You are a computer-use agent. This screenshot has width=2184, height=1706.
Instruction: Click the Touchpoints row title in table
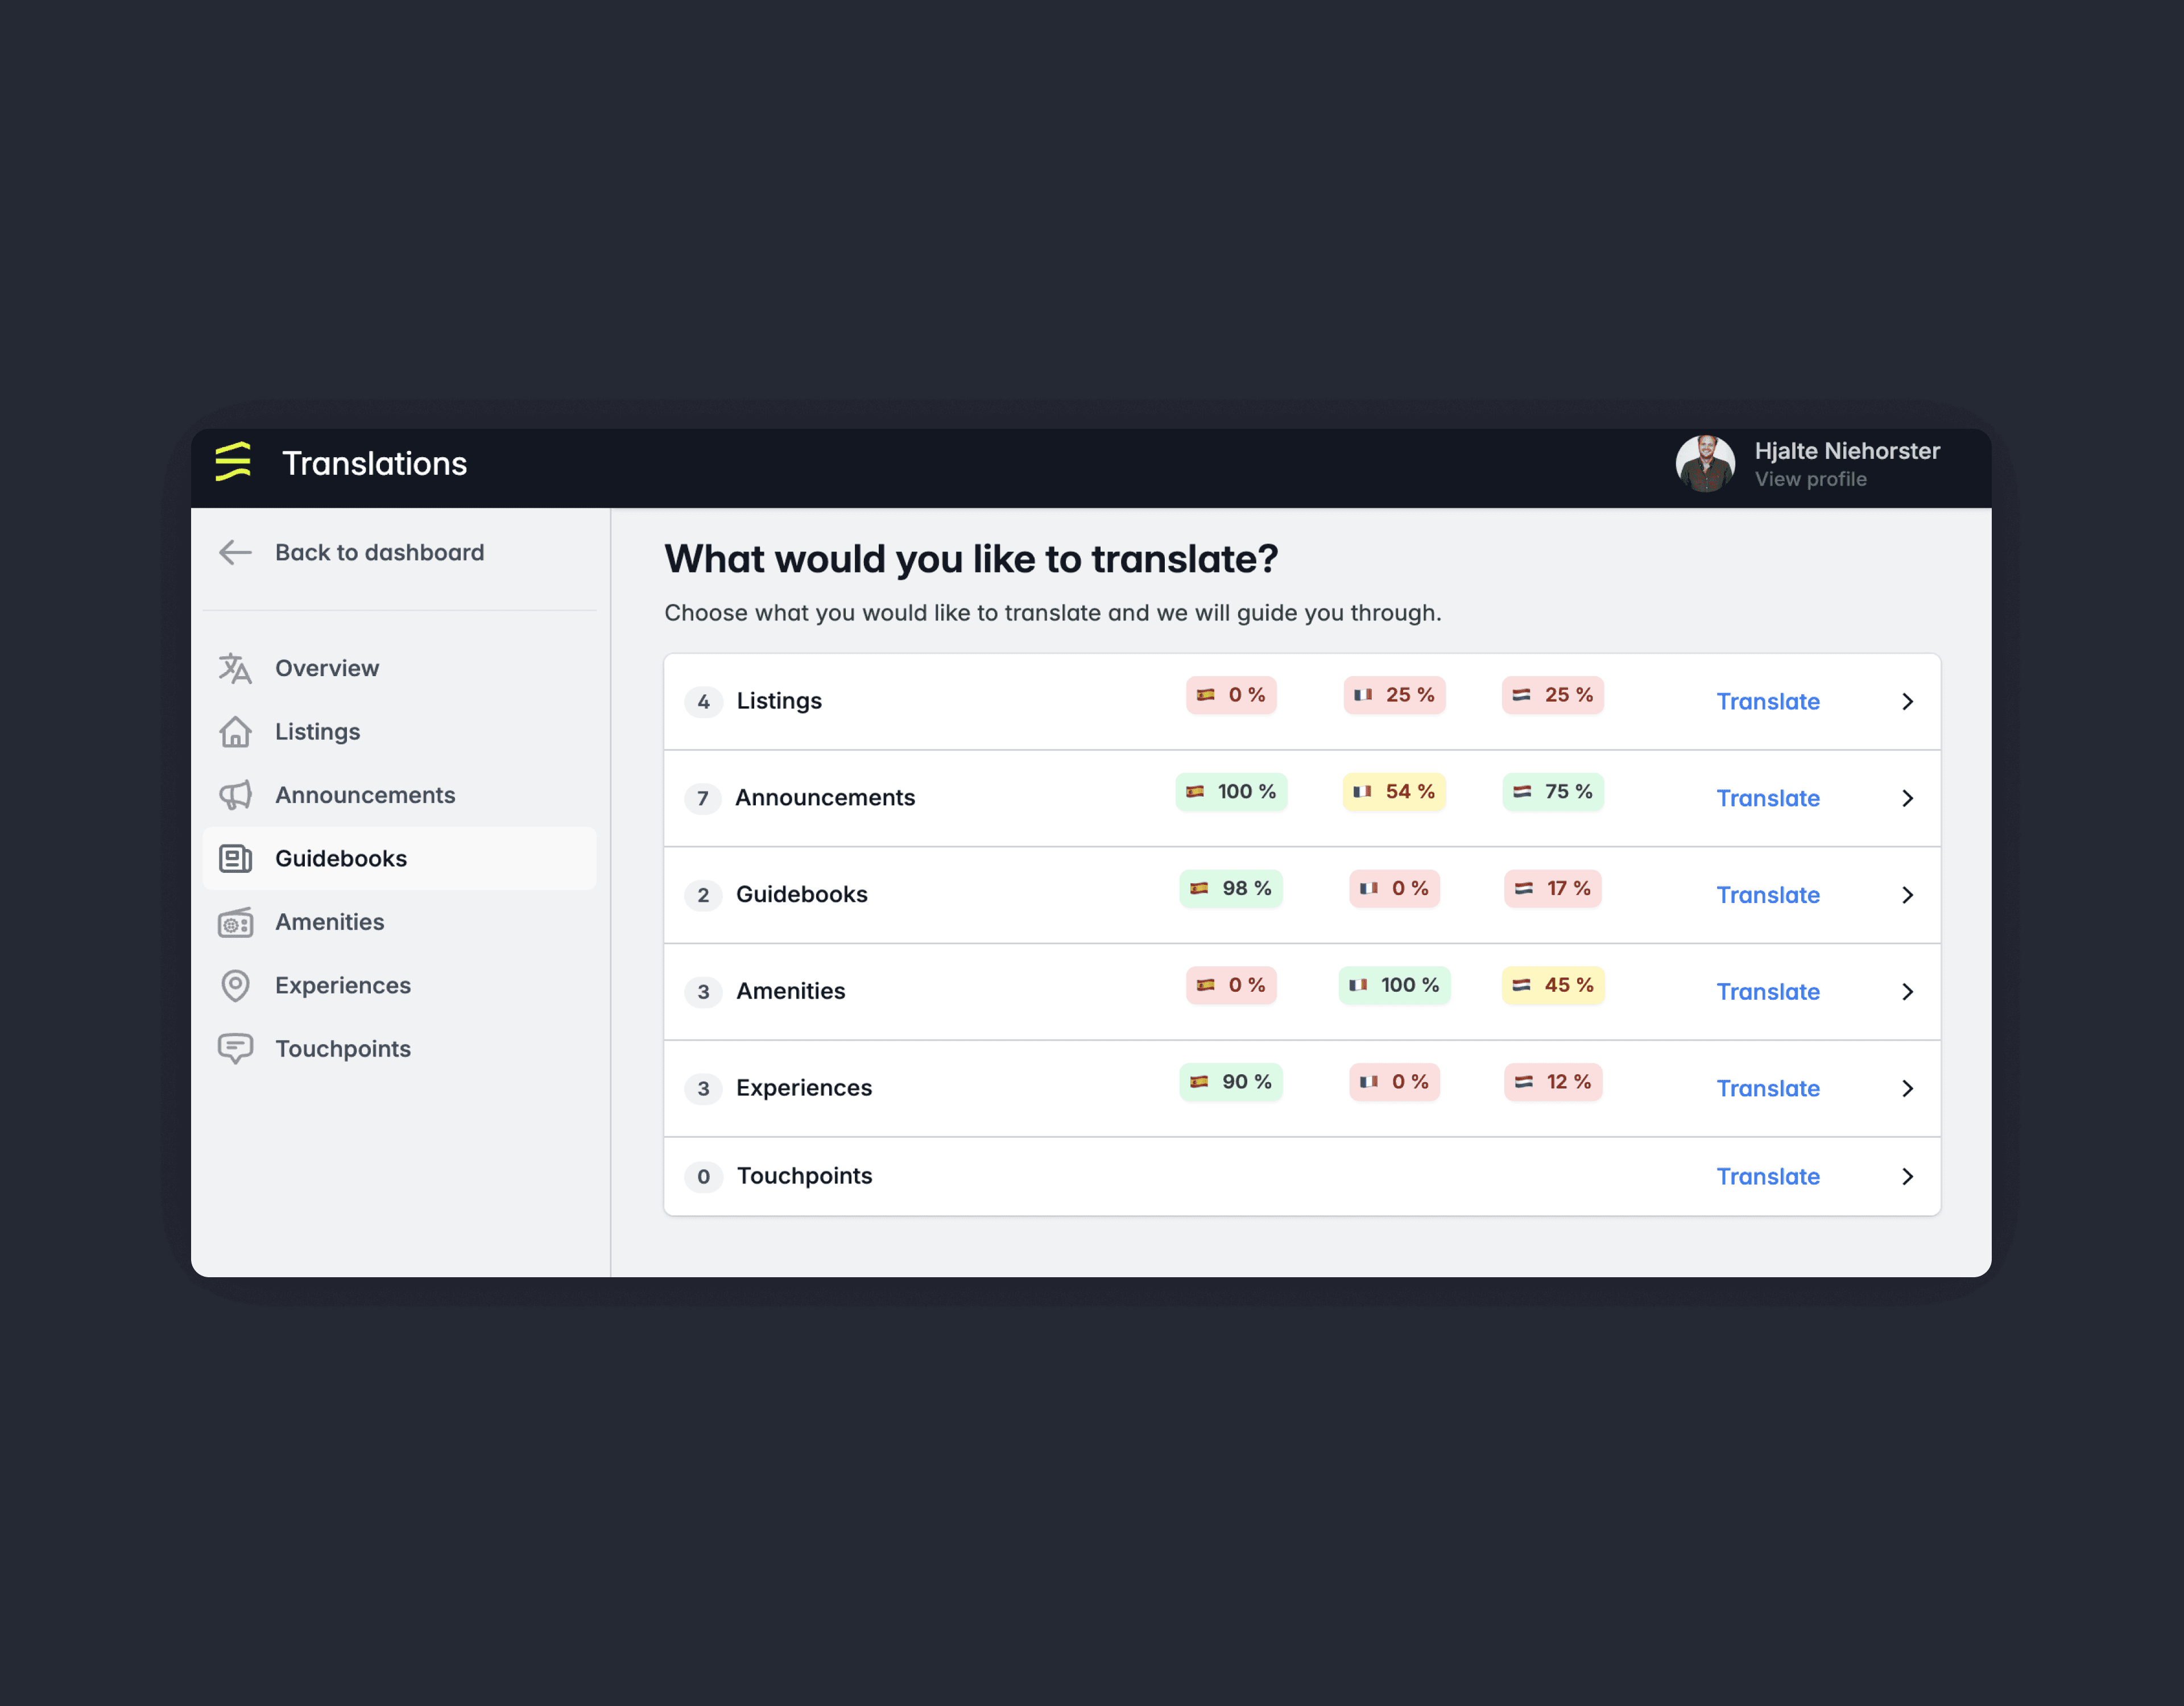pyautogui.click(x=804, y=1176)
